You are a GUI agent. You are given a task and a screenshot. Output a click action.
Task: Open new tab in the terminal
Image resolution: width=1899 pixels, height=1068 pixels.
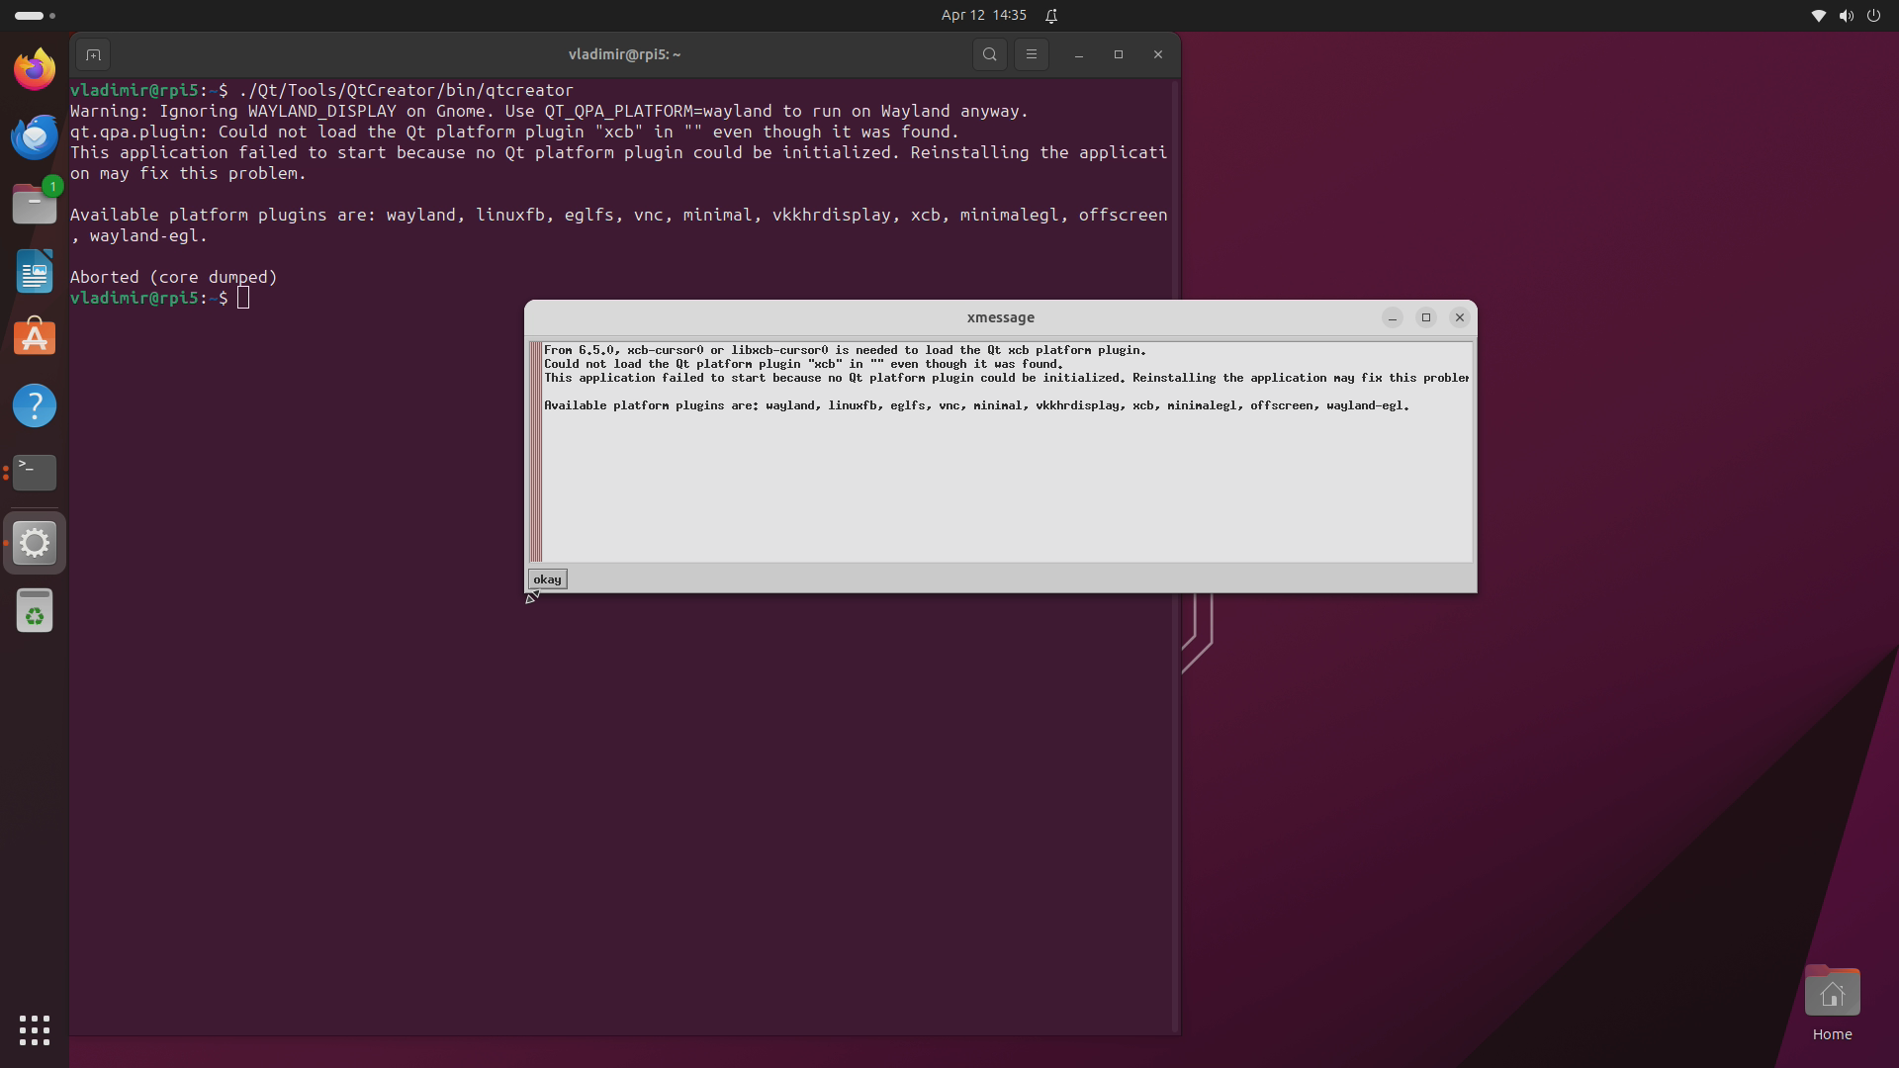click(x=93, y=54)
